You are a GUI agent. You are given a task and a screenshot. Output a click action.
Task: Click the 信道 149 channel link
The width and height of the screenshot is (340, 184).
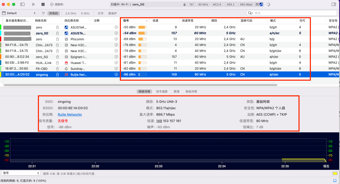pos(160,121)
